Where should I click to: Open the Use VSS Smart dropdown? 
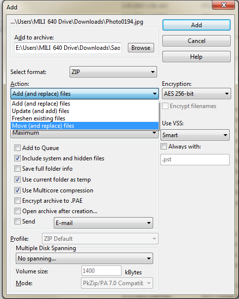195,135
